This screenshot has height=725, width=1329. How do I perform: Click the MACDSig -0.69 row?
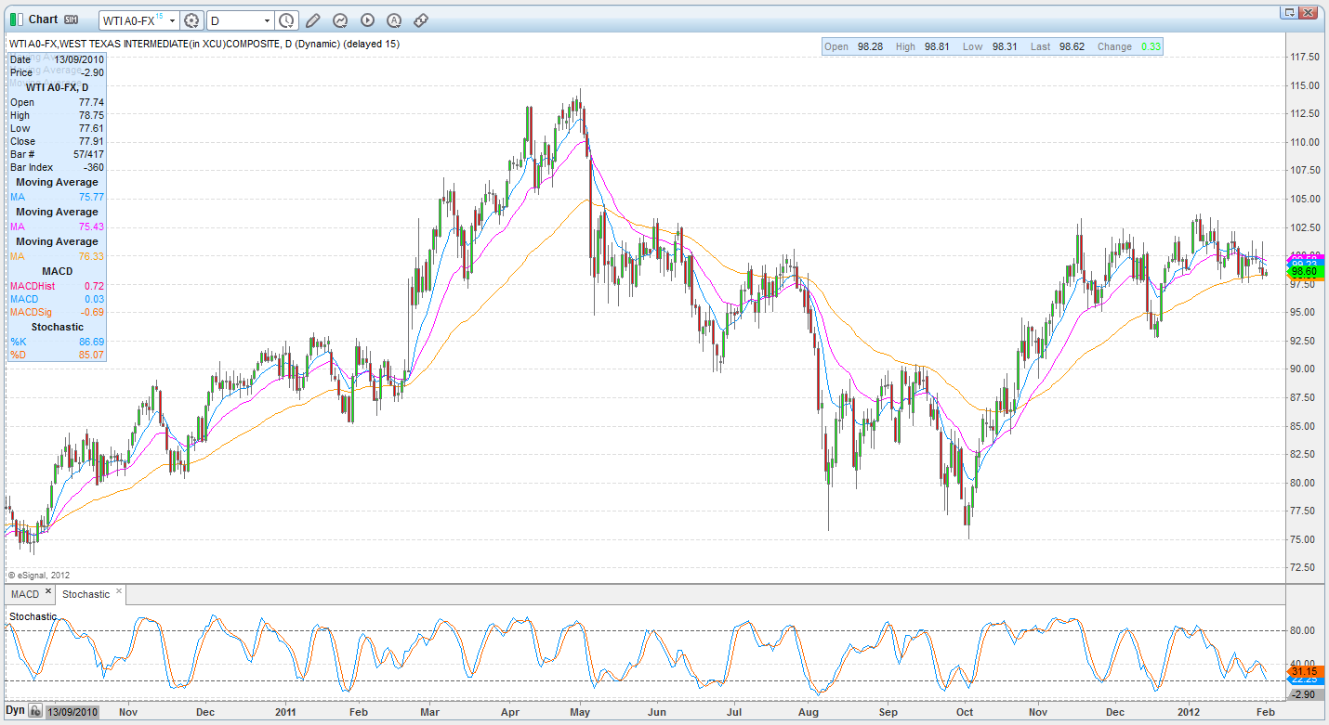(x=57, y=312)
